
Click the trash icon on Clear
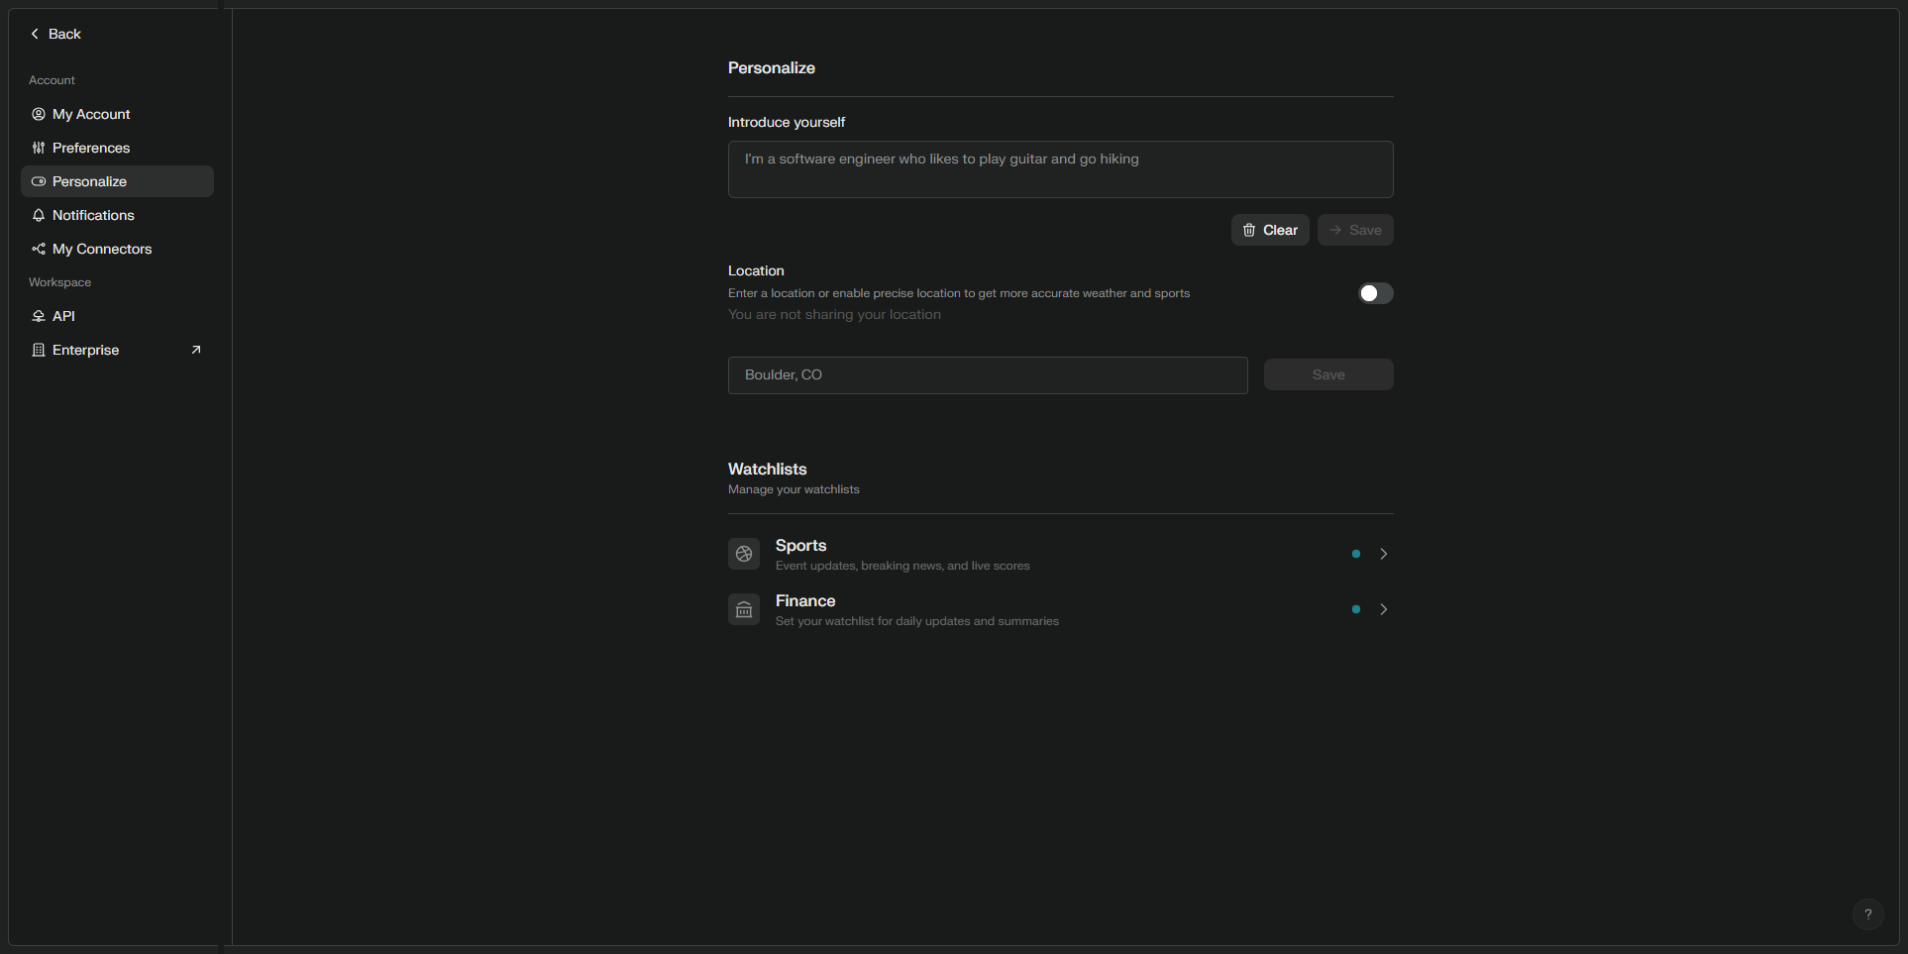tap(1249, 230)
